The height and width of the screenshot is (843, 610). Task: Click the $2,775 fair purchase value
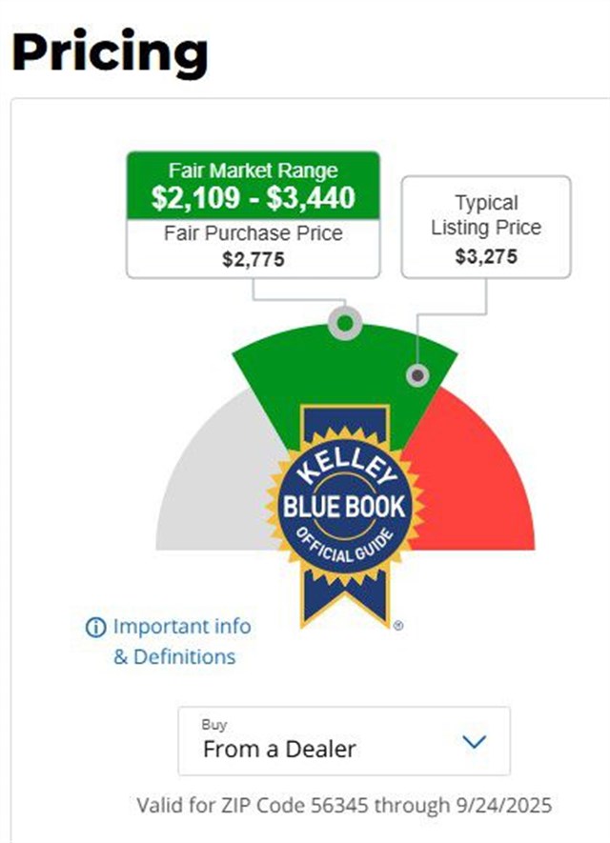tap(253, 259)
